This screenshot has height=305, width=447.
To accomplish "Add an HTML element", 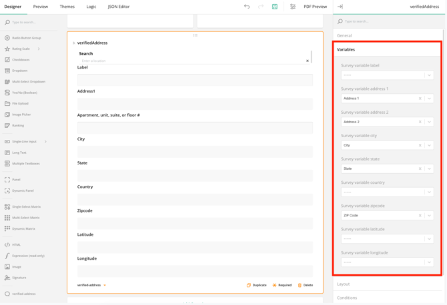I will (13, 244).
